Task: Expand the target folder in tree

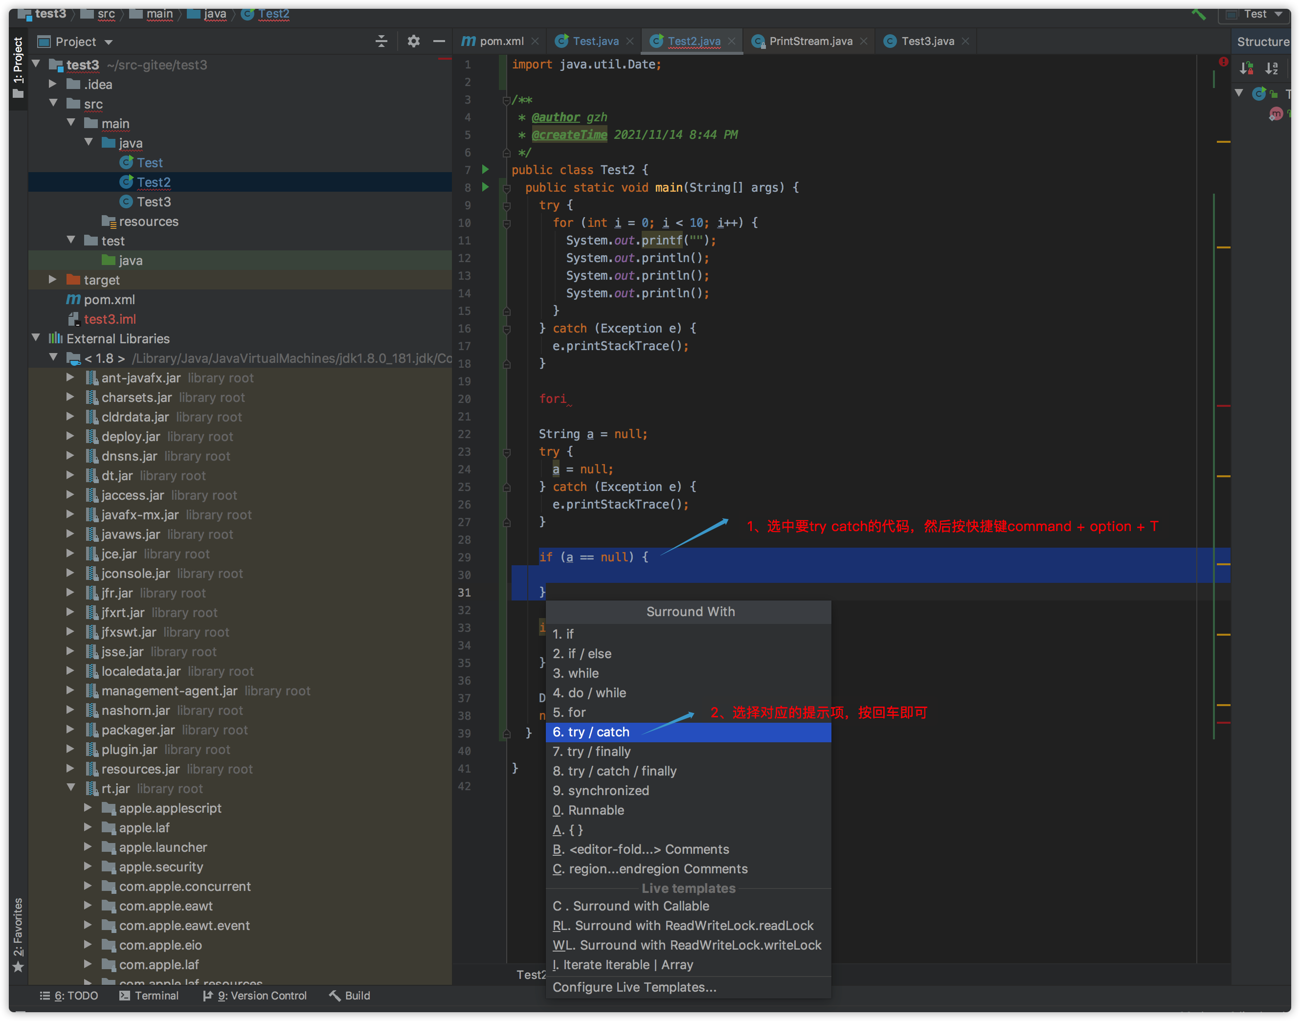Action: [x=53, y=280]
